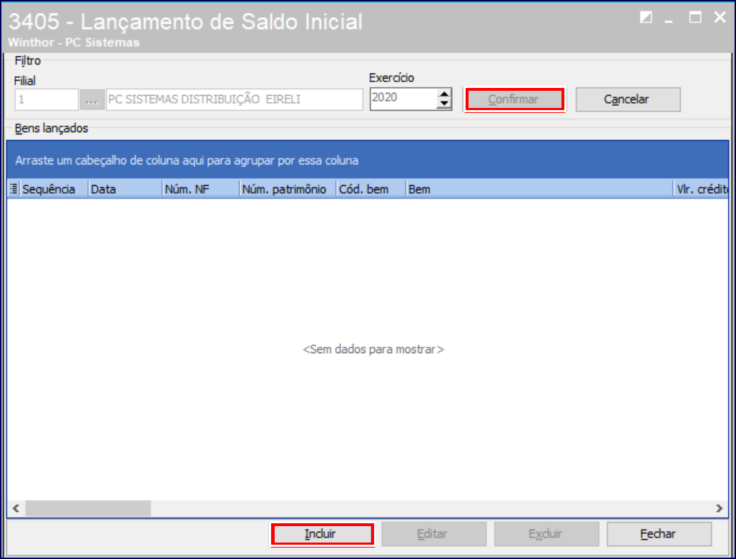Click the Confirmar button
The width and height of the screenshot is (736, 559).
click(514, 99)
